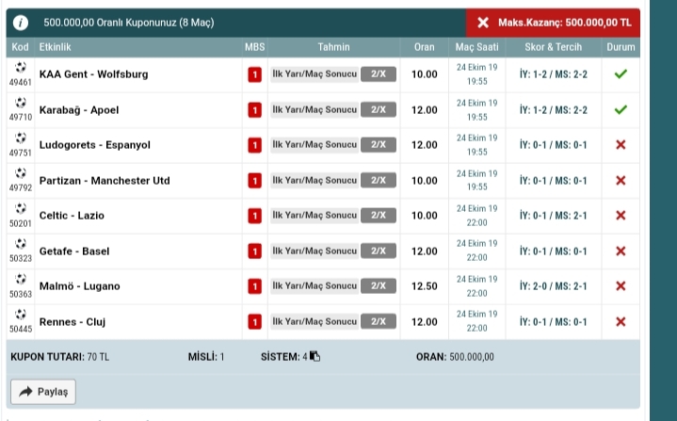Click the soccer ball icon for Rennes - Cluj
677x421 pixels.
pos(21,315)
